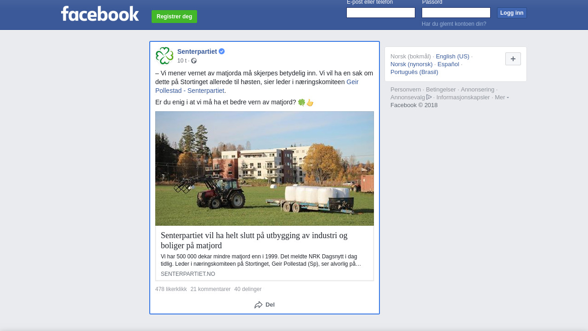588x331 pixels.
Task: Click the AdChoices triangle icon
Action: (429, 97)
